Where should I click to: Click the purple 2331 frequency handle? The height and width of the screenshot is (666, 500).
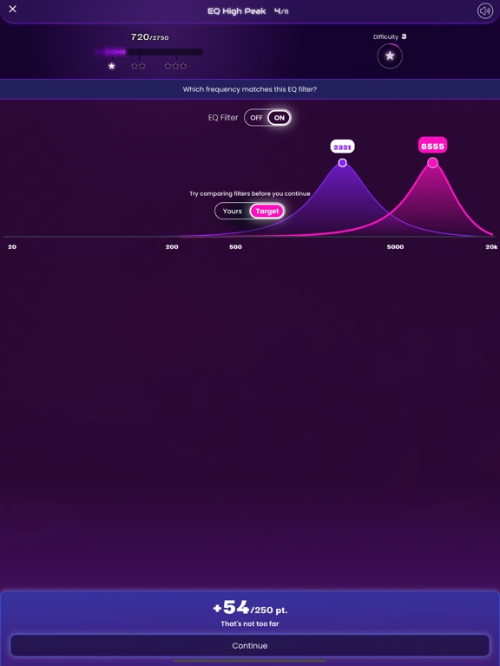pyautogui.click(x=342, y=163)
